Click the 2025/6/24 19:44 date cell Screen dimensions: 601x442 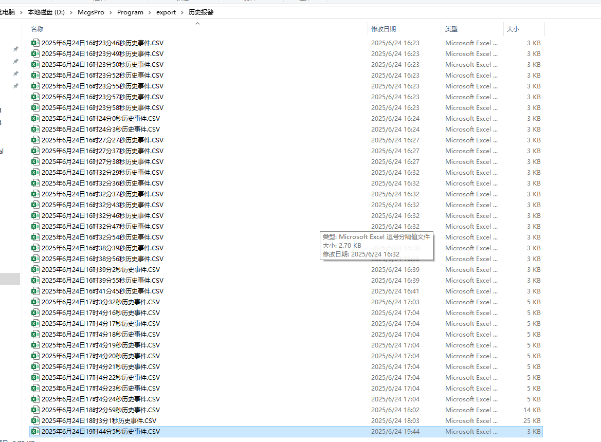[x=395, y=431]
